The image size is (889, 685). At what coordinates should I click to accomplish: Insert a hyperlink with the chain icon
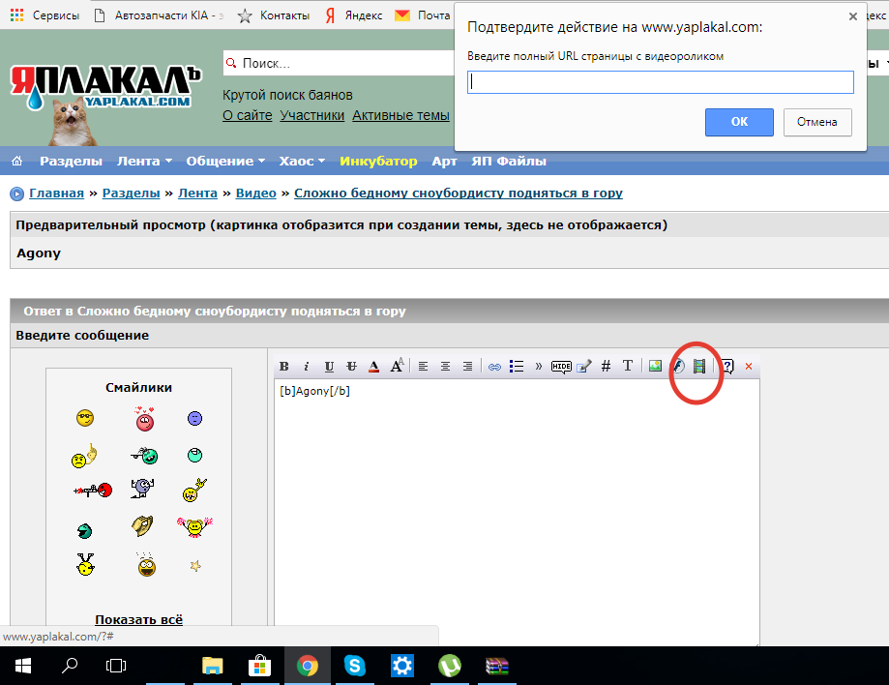pyautogui.click(x=494, y=367)
